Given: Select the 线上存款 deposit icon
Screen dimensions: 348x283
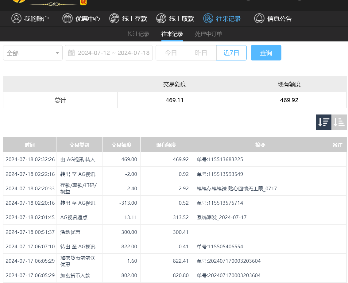Looking at the screenshot, I should 114,18.
